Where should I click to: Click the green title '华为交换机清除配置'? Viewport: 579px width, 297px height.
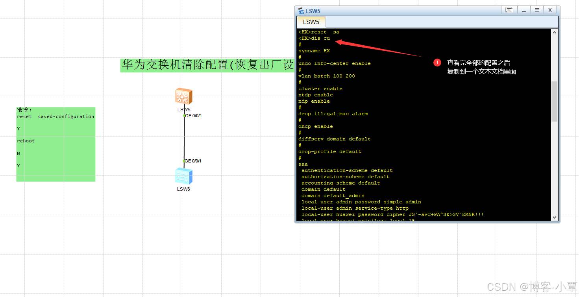click(x=207, y=65)
